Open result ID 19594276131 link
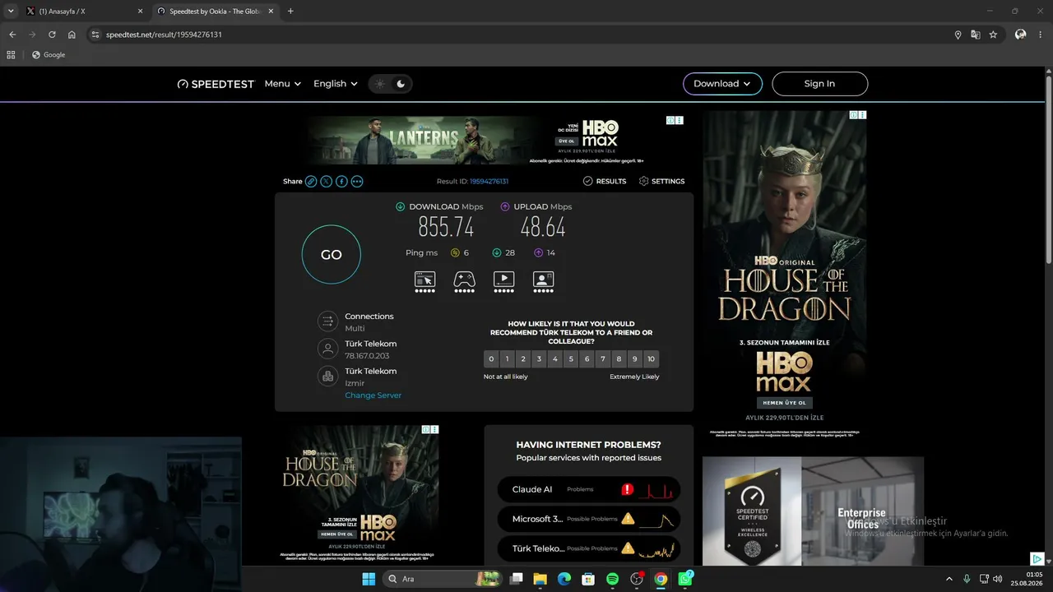Image resolution: width=1053 pixels, height=592 pixels. (x=489, y=182)
